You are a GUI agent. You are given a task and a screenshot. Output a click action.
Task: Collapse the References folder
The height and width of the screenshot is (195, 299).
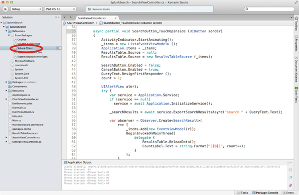(x=6, y=31)
